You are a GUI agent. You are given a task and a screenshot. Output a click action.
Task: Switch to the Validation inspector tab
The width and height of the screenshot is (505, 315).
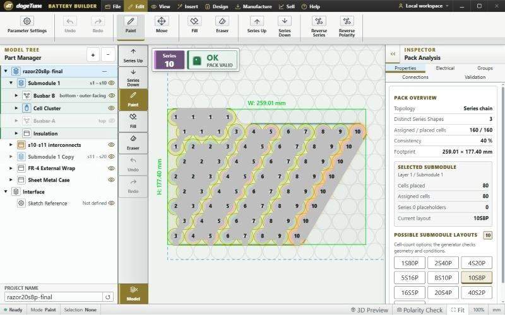pos(475,77)
